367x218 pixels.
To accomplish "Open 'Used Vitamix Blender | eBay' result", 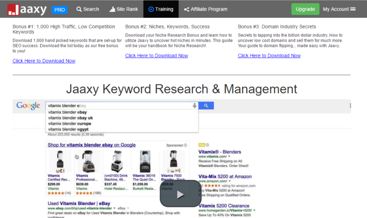I will 79,203.
